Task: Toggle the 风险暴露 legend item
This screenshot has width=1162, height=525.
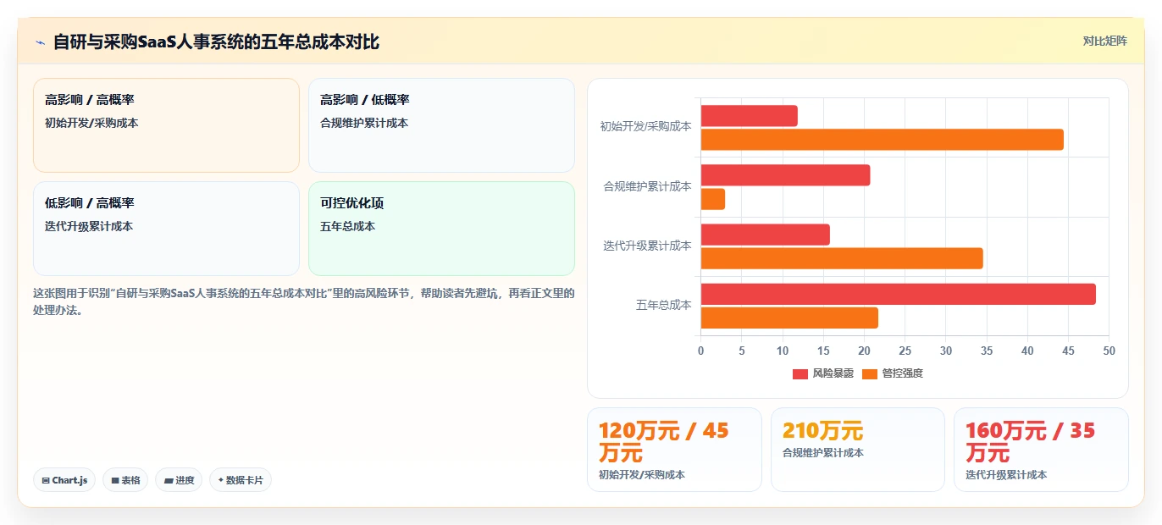Action: click(x=823, y=373)
